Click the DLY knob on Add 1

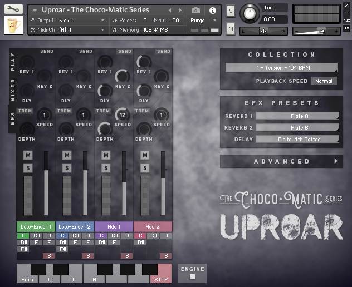pyautogui.click(x=105, y=91)
